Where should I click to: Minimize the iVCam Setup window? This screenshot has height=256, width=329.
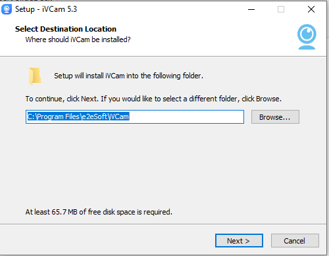point(251,9)
